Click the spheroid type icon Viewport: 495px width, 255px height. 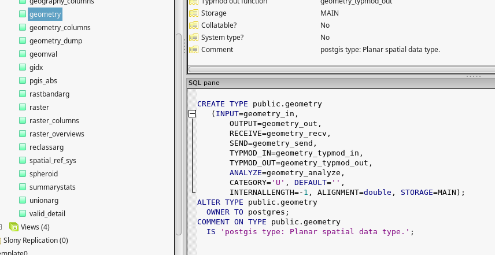pyautogui.click(x=23, y=174)
